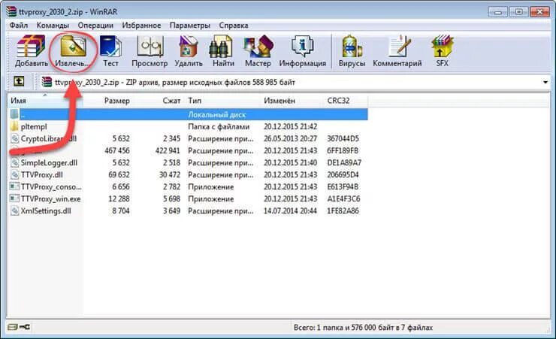This screenshot has height=339, width=556.
Task: Click the packed value 30 472
Action: [x=170, y=175]
